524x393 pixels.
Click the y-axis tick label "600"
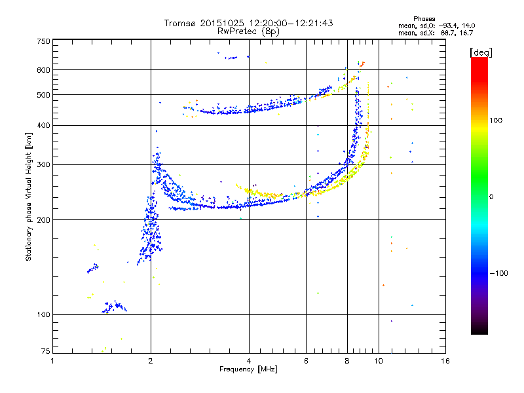coord(43,70)
